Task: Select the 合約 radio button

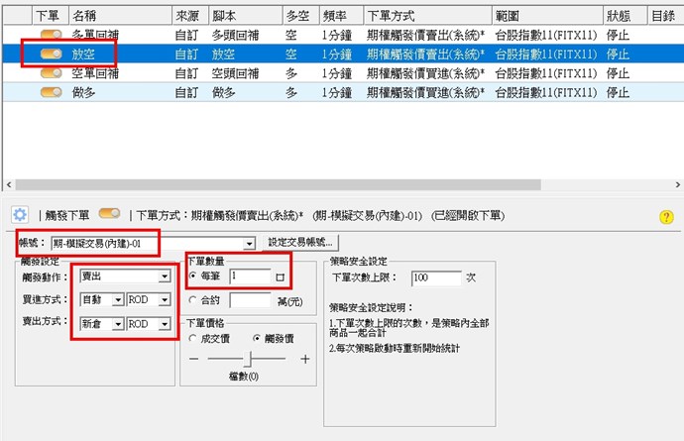Action: 192,298
